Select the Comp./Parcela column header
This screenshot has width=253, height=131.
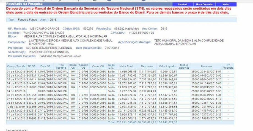point(16,66)
